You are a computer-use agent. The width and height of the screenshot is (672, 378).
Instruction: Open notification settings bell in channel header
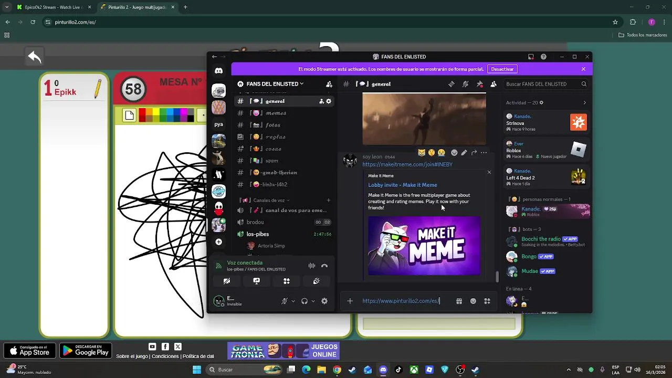point(465,84)
